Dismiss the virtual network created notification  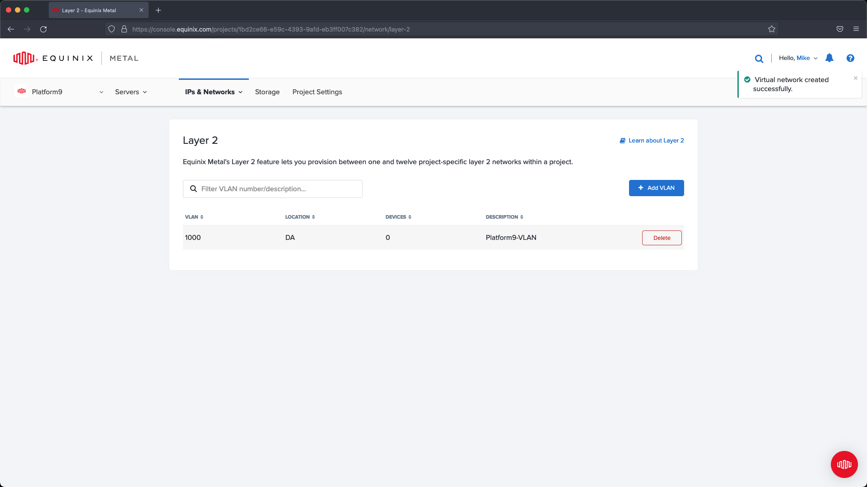click(856, 78)
